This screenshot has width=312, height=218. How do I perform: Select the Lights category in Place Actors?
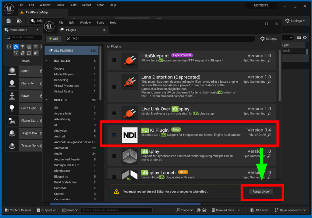[x=22, y=47]
